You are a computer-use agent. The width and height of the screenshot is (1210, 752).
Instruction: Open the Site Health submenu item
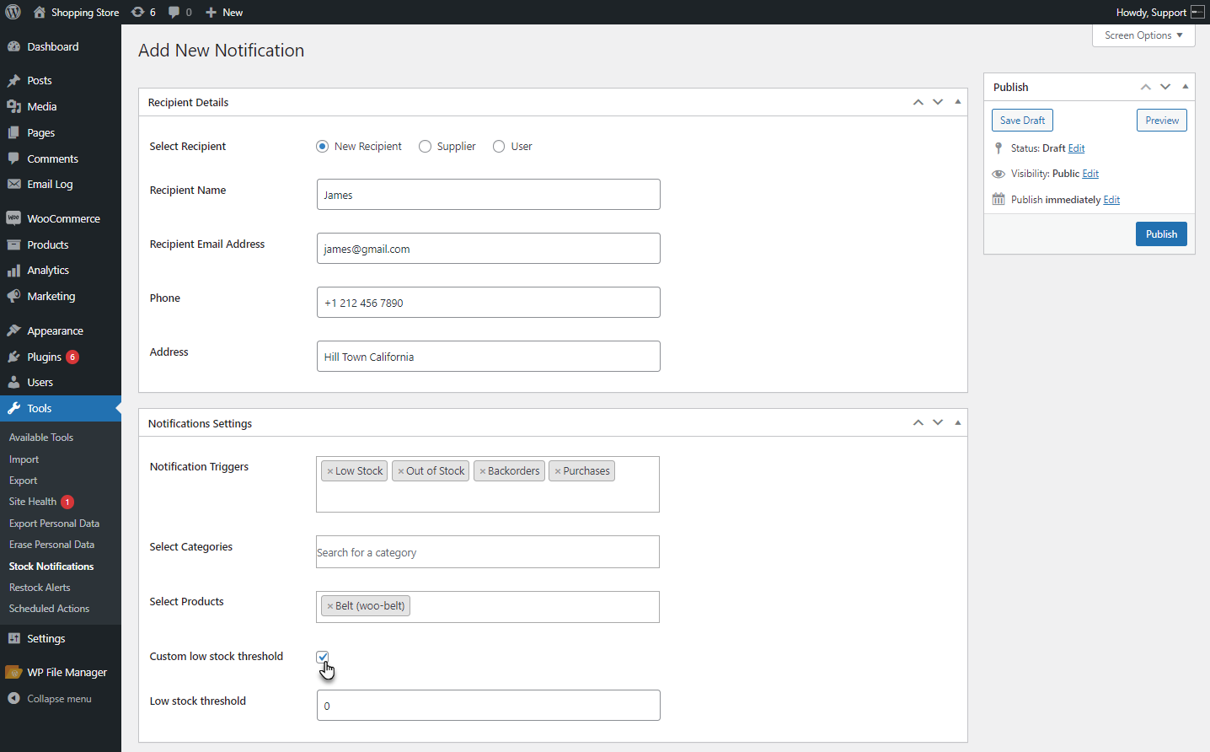coord(33,502)
